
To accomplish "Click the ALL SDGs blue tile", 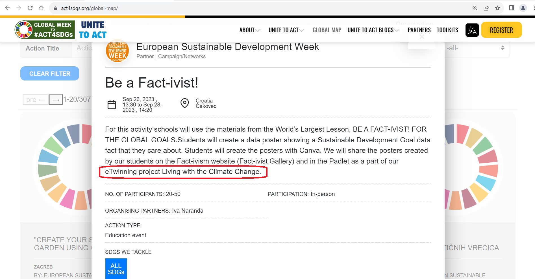I will coord(116,269).
